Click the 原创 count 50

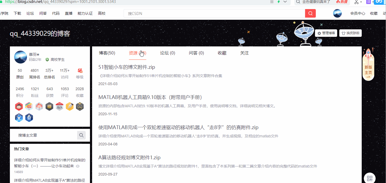(x=20, y=71)
